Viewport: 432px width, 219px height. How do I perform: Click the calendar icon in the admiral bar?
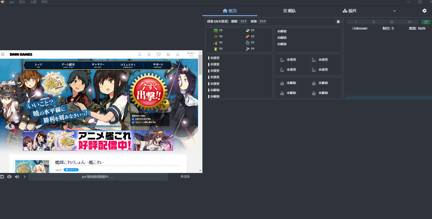click(338, 22)
